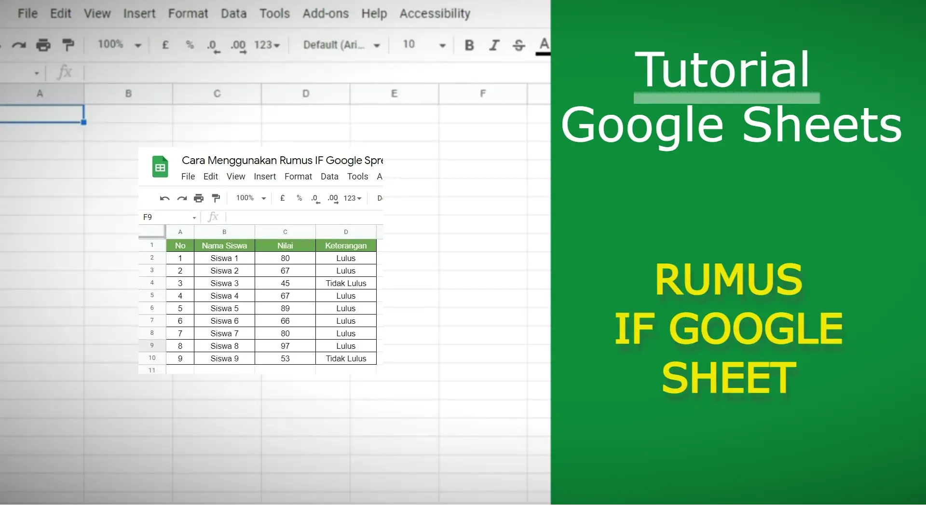Click £ currency icon in inset toolbar
Viewport: 926px width, 521px height.
pos(283,198)
